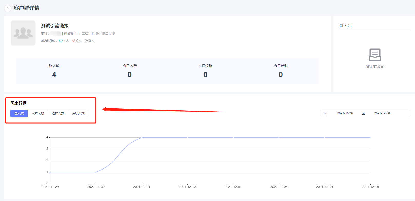This screenshot has width=415, height=201.
Task: Click the 成员组成 label
Action: point(49,41)
